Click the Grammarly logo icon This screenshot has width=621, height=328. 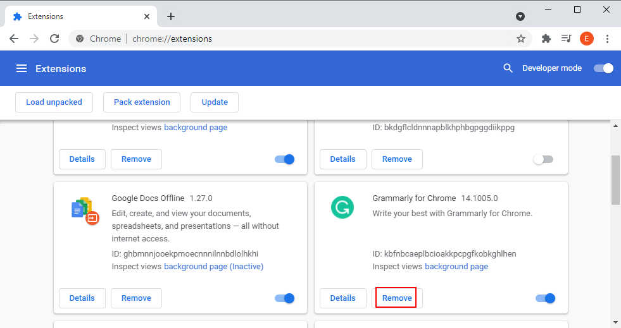[342, 208]
